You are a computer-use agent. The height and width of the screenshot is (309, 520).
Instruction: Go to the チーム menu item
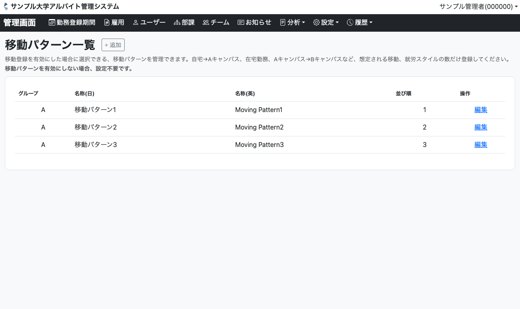[220, 23]
